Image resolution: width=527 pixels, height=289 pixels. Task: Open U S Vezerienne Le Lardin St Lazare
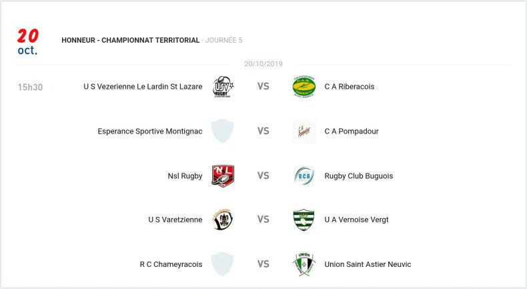click(x=143, y=87)
